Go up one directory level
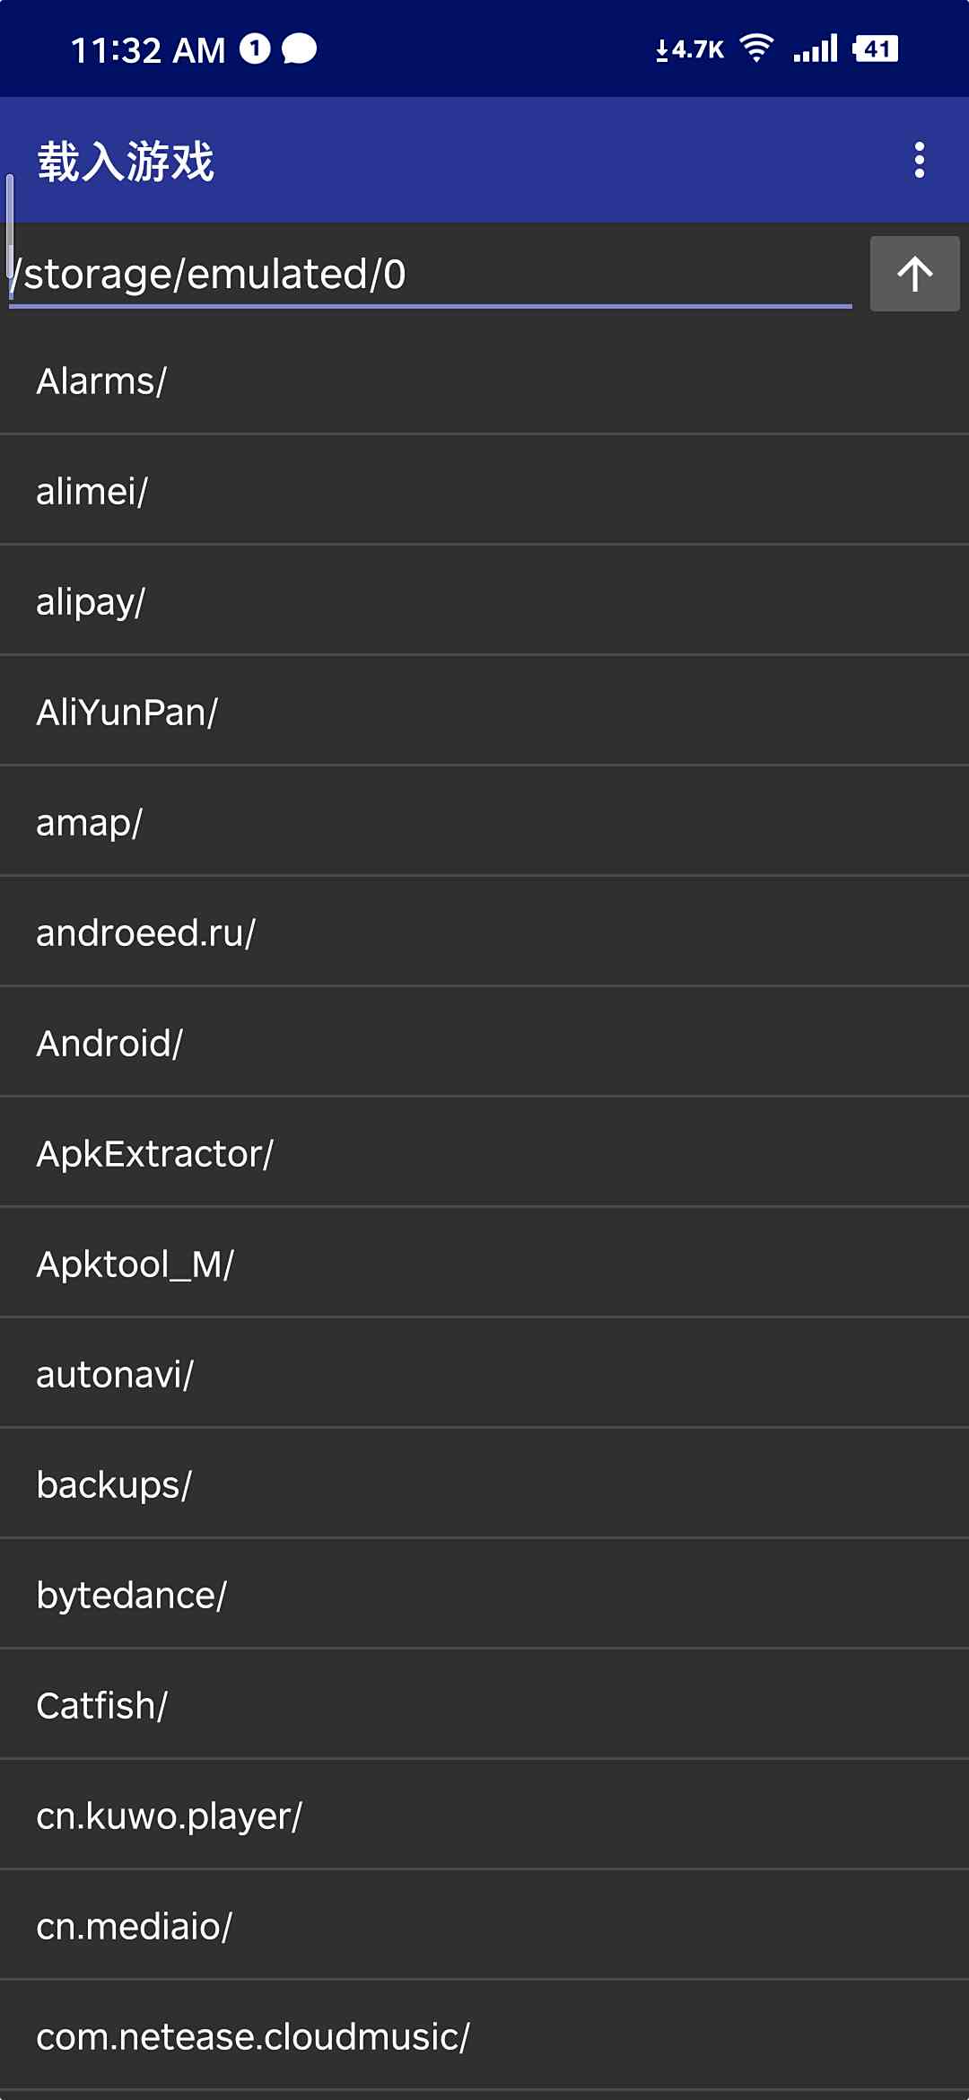Image resolution: width=969 pixels, height=2100 pixels. [914, 274]
